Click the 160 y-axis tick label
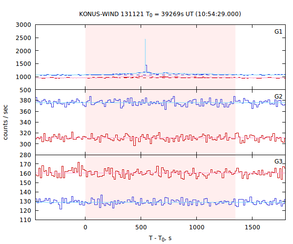This screenshot has height=244, width=293. 25,173
